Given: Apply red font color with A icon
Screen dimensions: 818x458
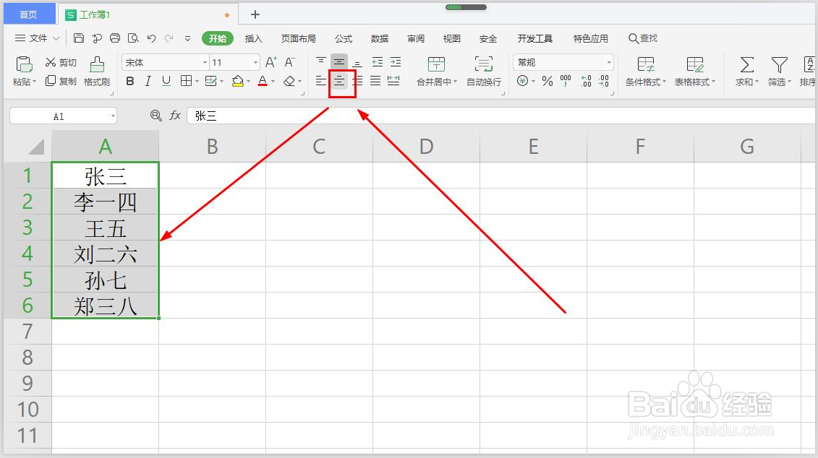Looking at the screenshot, I should [x=263, y=81].
